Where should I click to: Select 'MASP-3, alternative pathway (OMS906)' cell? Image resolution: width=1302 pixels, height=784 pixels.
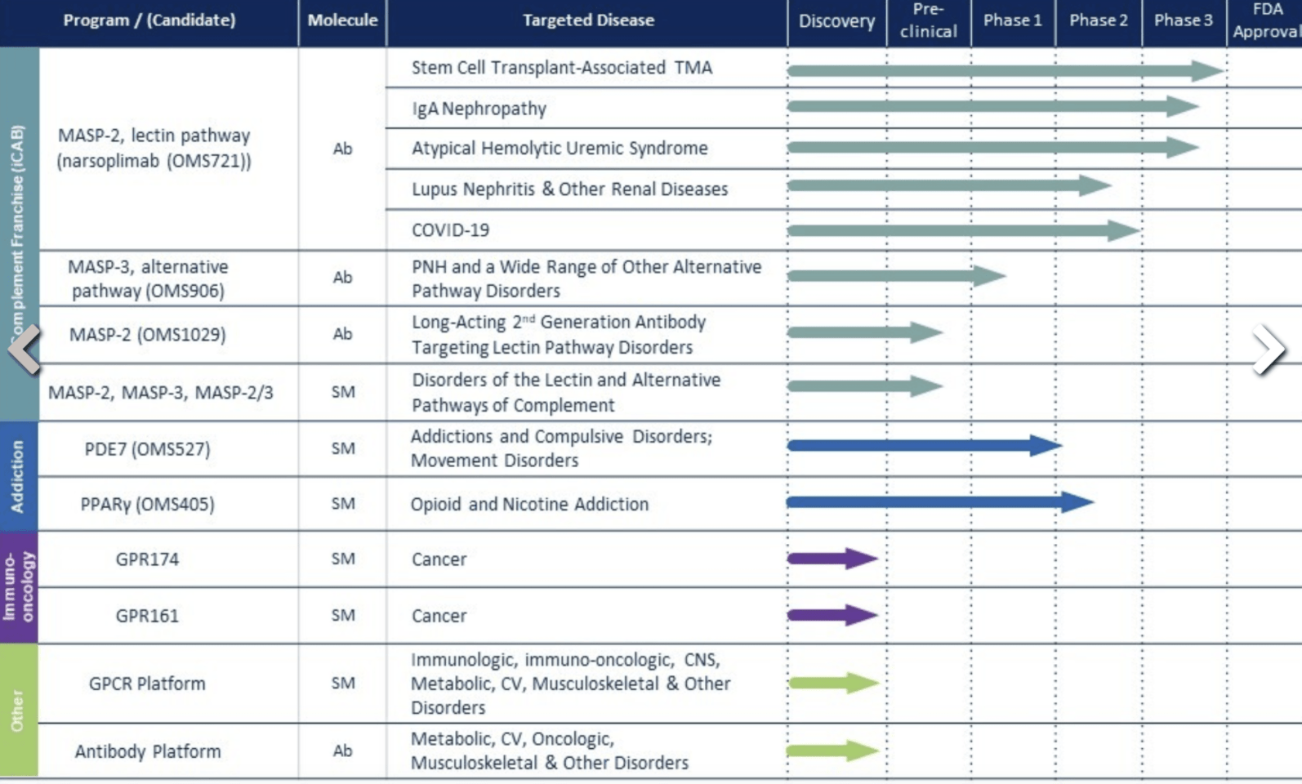148,278
